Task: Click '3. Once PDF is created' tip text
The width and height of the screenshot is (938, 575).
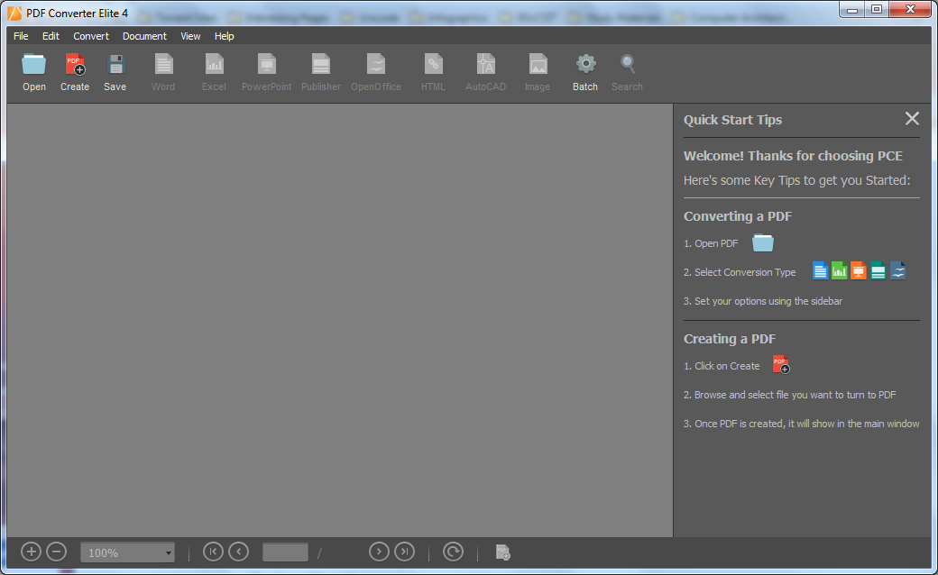Action: (802, 424)
